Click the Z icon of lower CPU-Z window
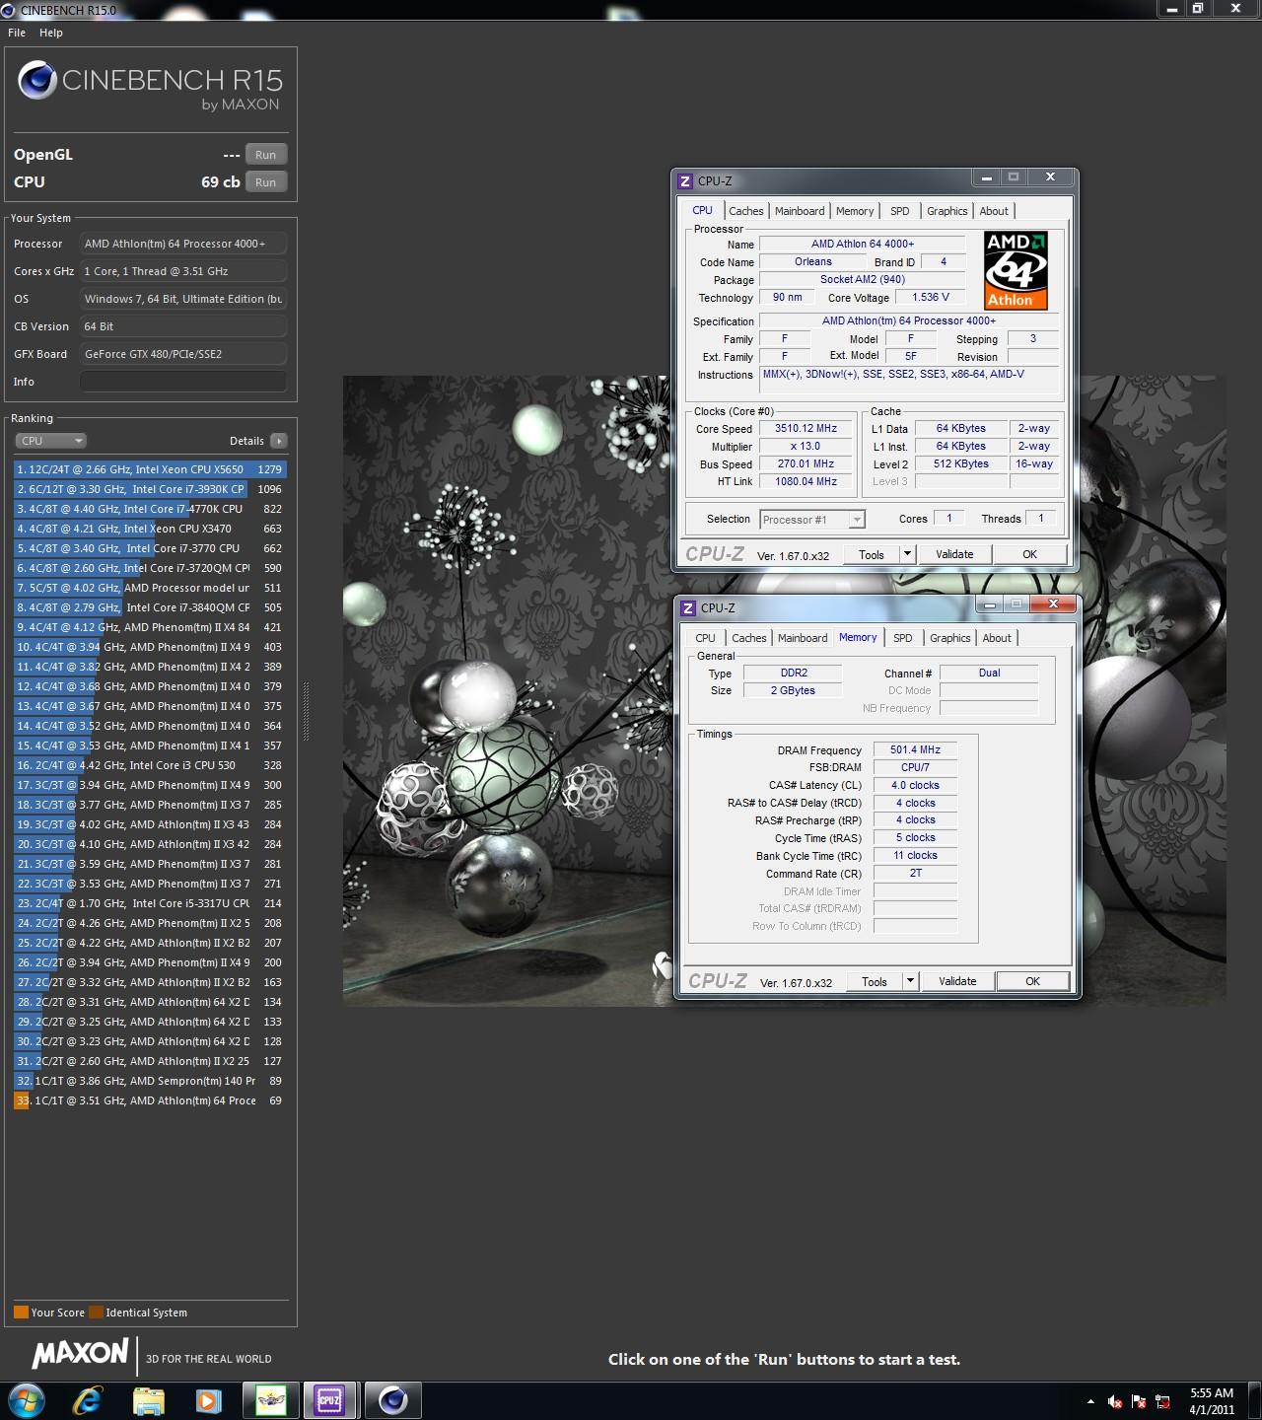Screen dimensions: 1262x1420 tap(688, 608)
